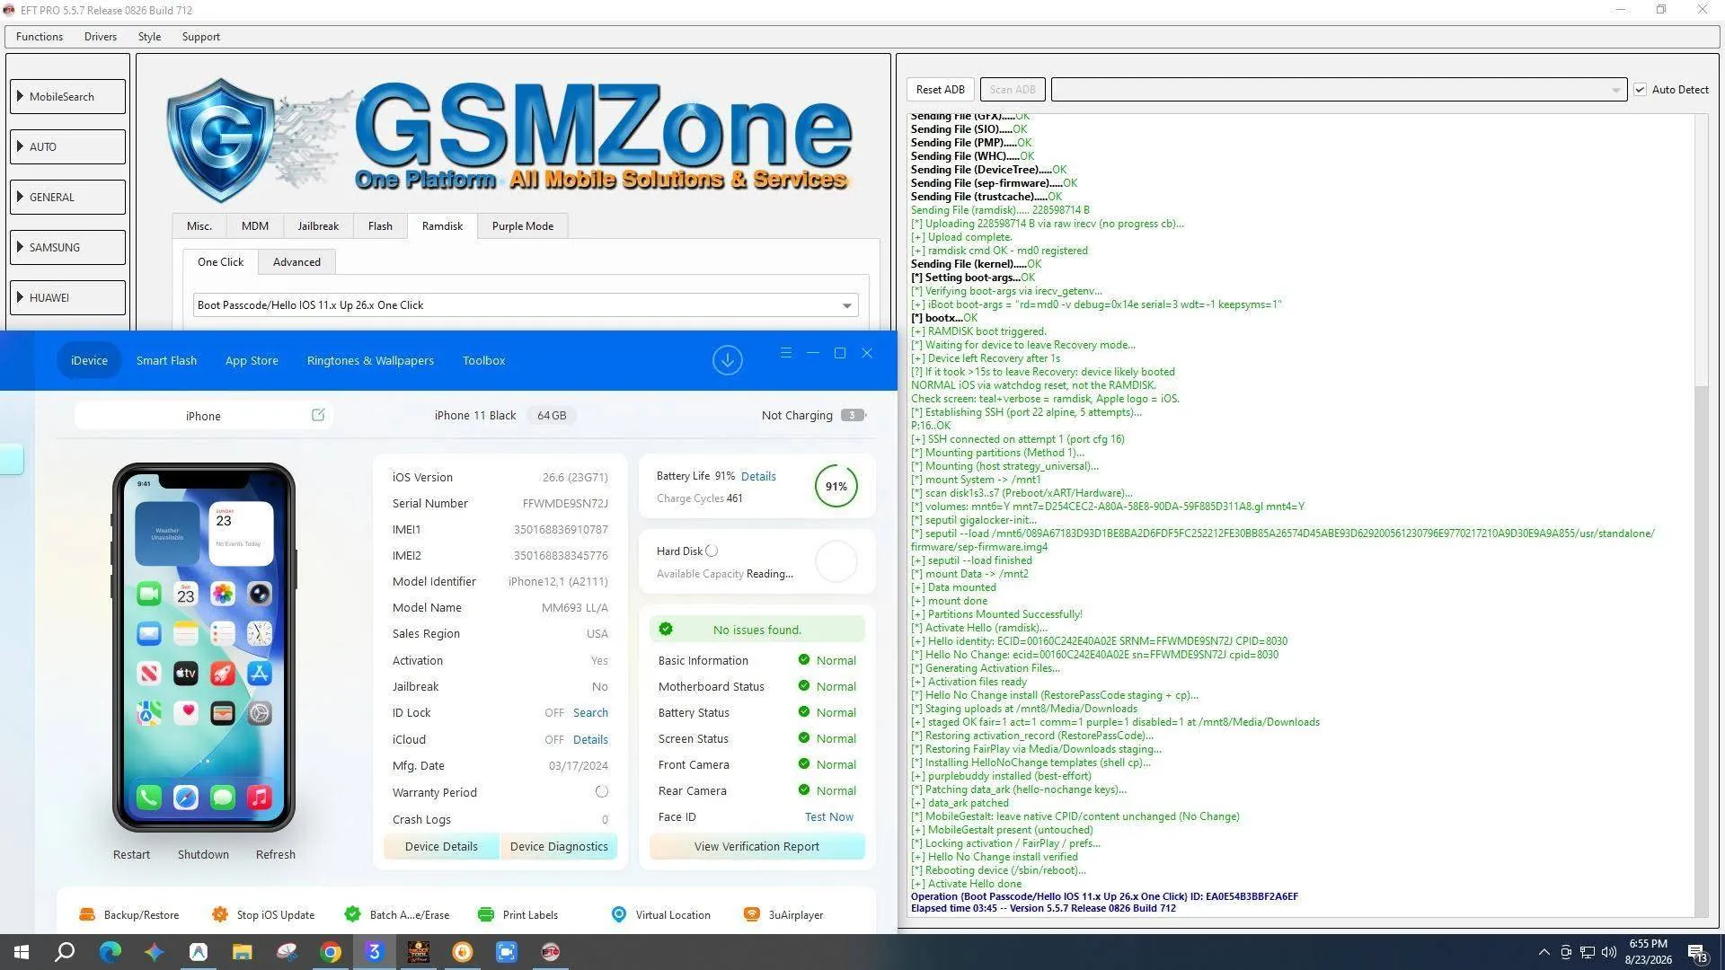The image size is (1725, 970).
Task: Open the Toolbox tab
Action: [483, 360]
